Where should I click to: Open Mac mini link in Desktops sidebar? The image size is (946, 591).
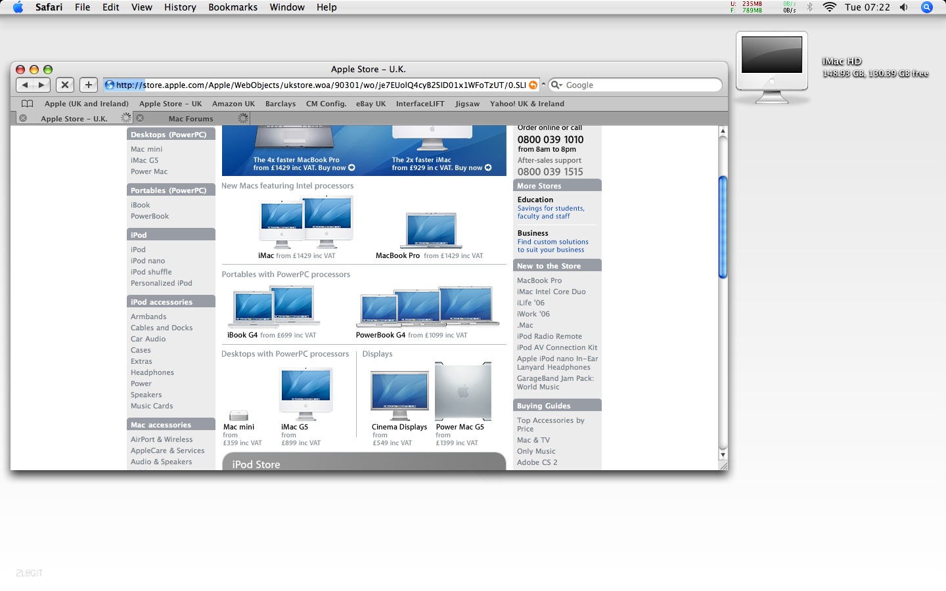click(146, 149)
